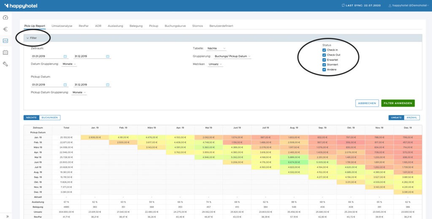Click the Dez. 19 column header

coord(408,128)
